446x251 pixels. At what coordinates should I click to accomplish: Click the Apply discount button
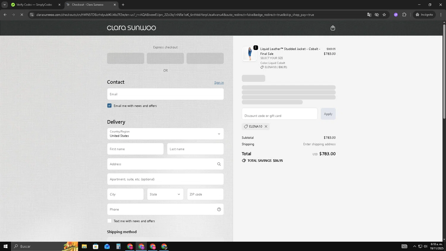coord(328,114)
